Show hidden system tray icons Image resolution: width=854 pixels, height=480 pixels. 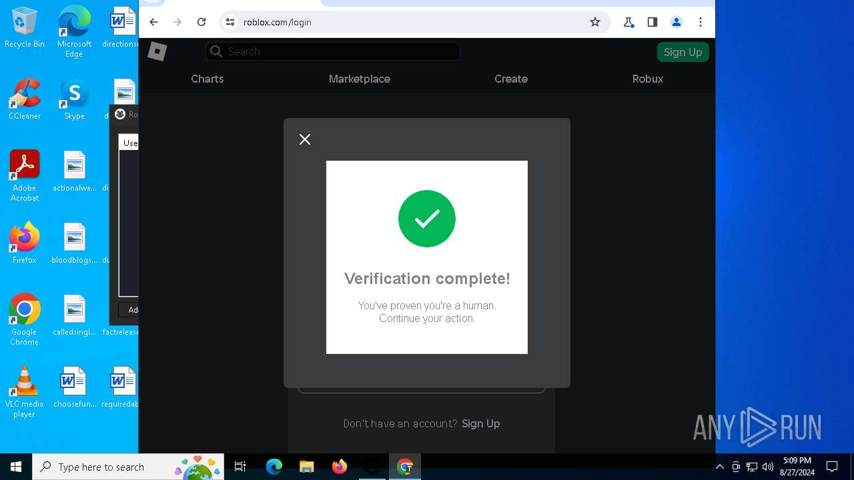pyautogui.click(x=720, y=467)
